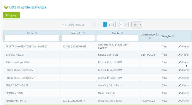Focus the Nome filter input field
Viewport: 192px width, 105px height.
(32, 38)
